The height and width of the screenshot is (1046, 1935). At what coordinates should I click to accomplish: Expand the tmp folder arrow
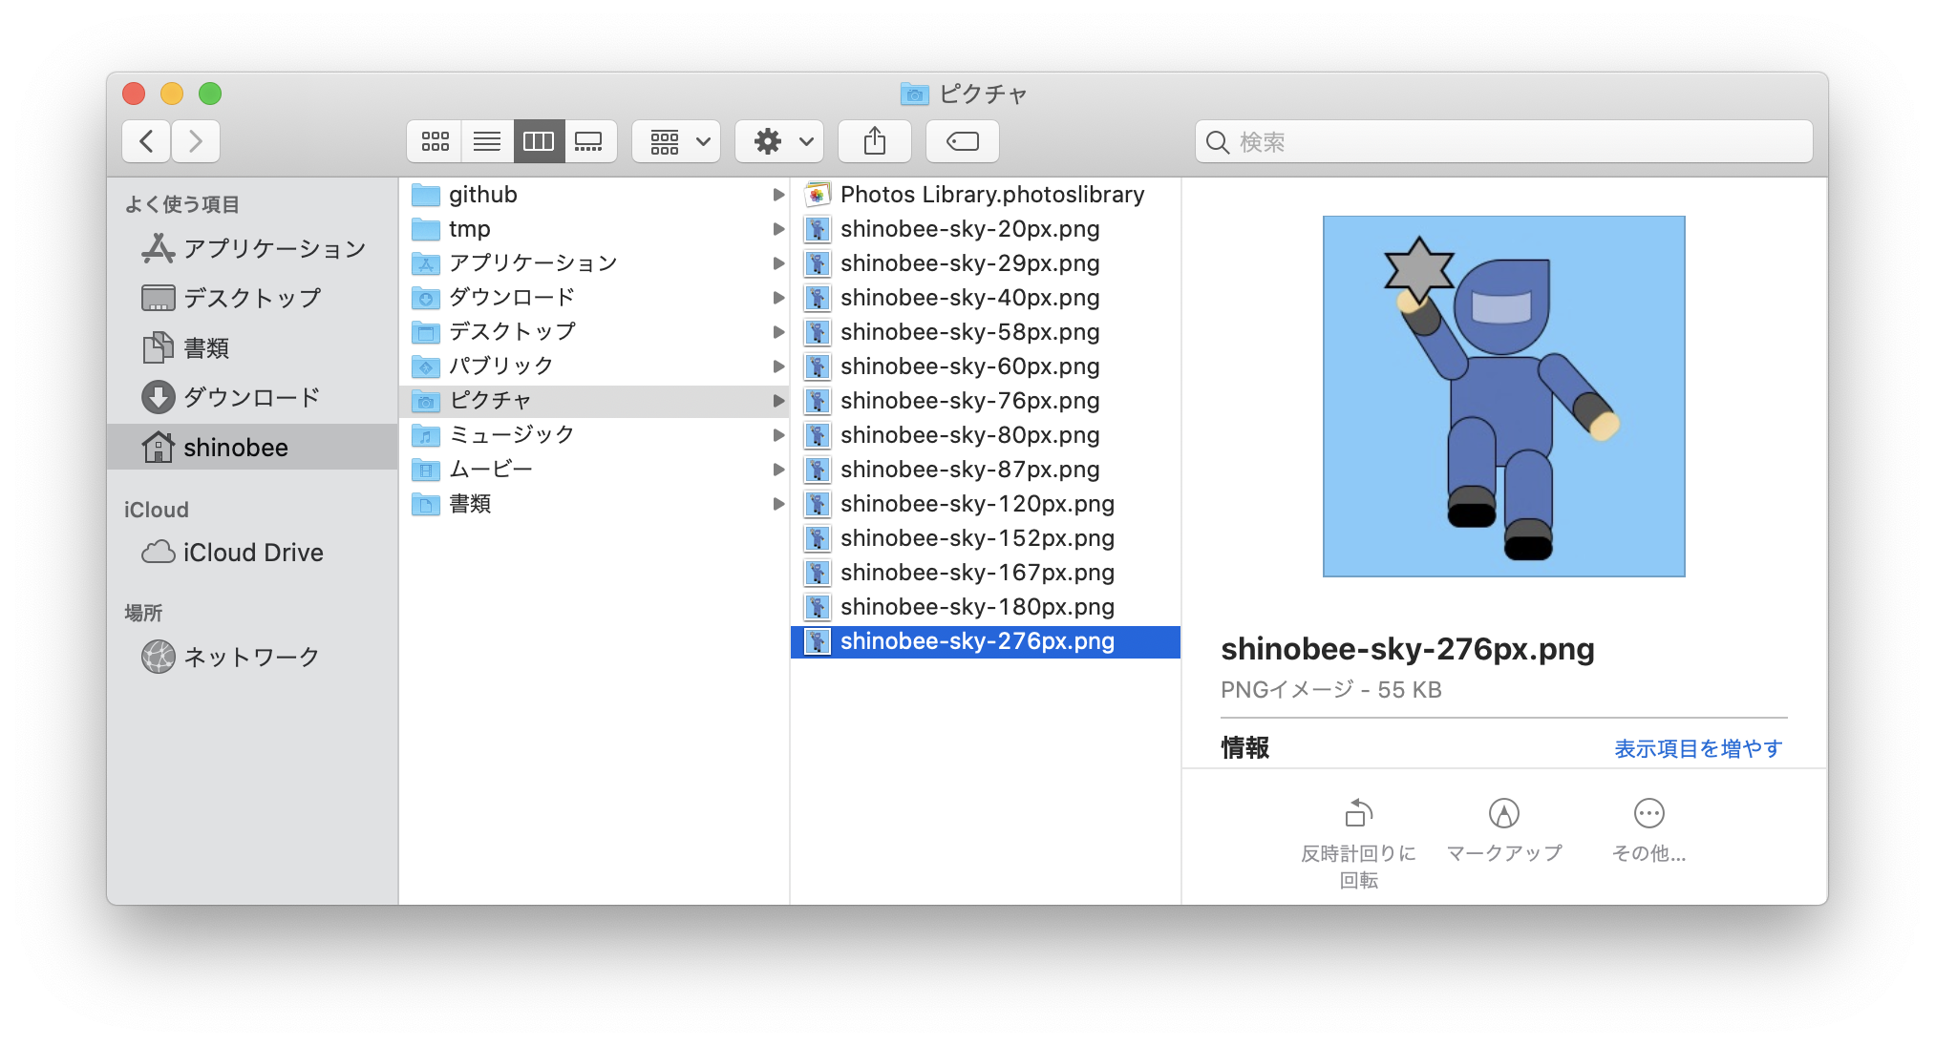[x=778, y=229]
